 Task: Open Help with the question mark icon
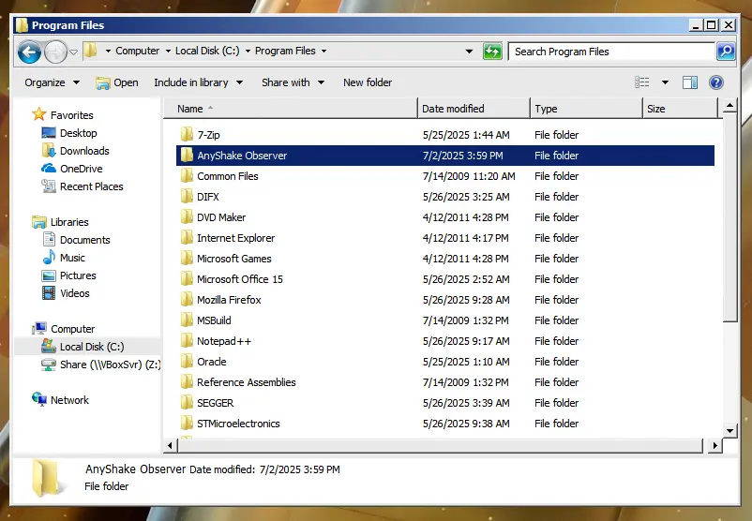pos(716,82)
